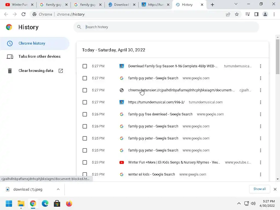Select checkbox for 5:26 PM family guy peter entry
The image size is (280, 210).
tap(85, 126)
